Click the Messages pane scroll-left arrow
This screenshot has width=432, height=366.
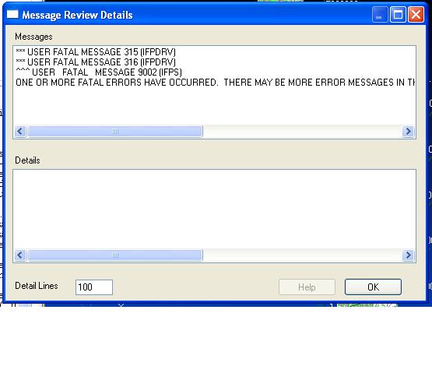(20, 131)
